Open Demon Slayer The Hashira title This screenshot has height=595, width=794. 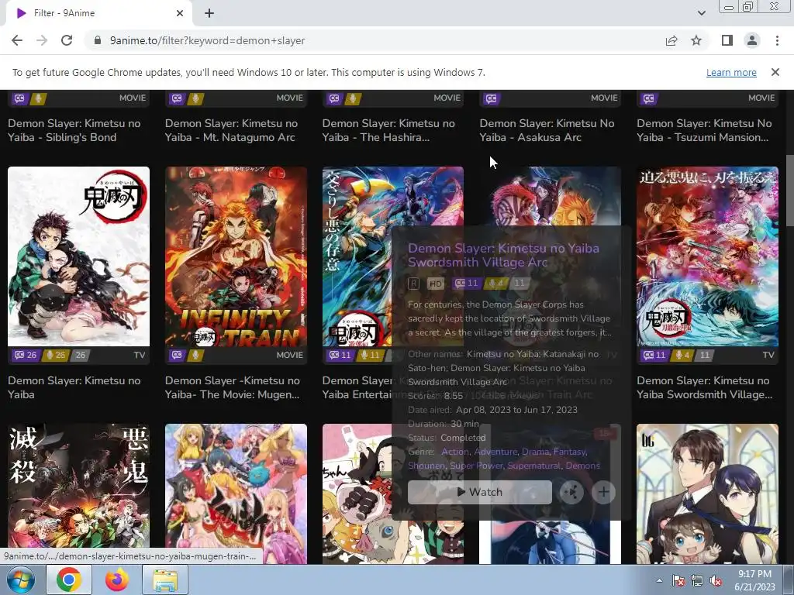388,130
